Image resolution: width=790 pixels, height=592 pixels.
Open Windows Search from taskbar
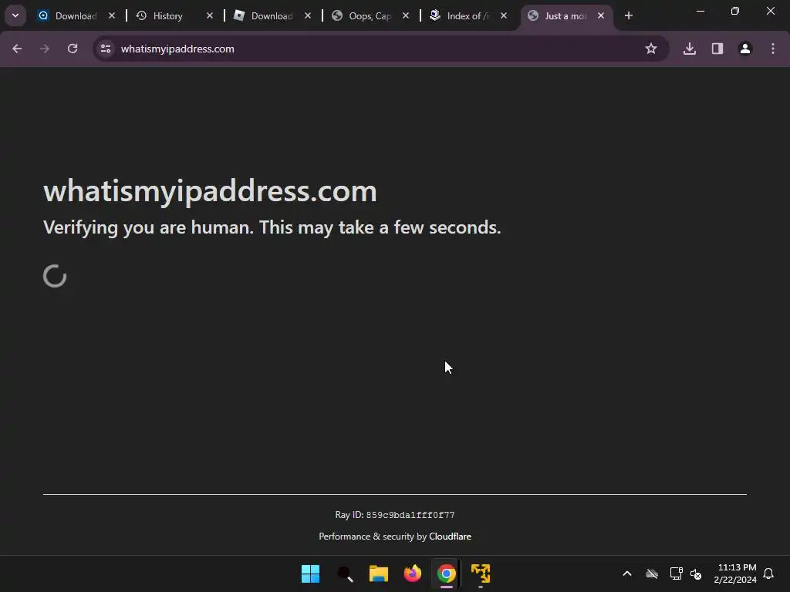(x=345, y=573)
